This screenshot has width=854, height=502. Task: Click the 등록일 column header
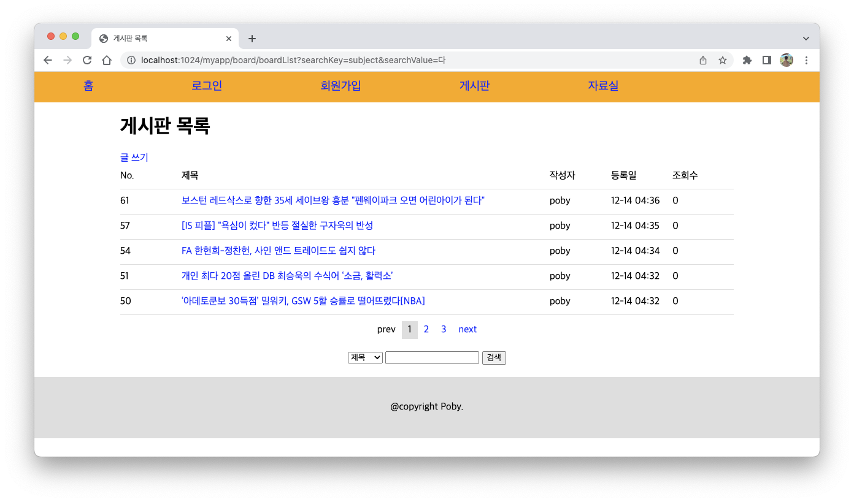(x=624, y=175)
